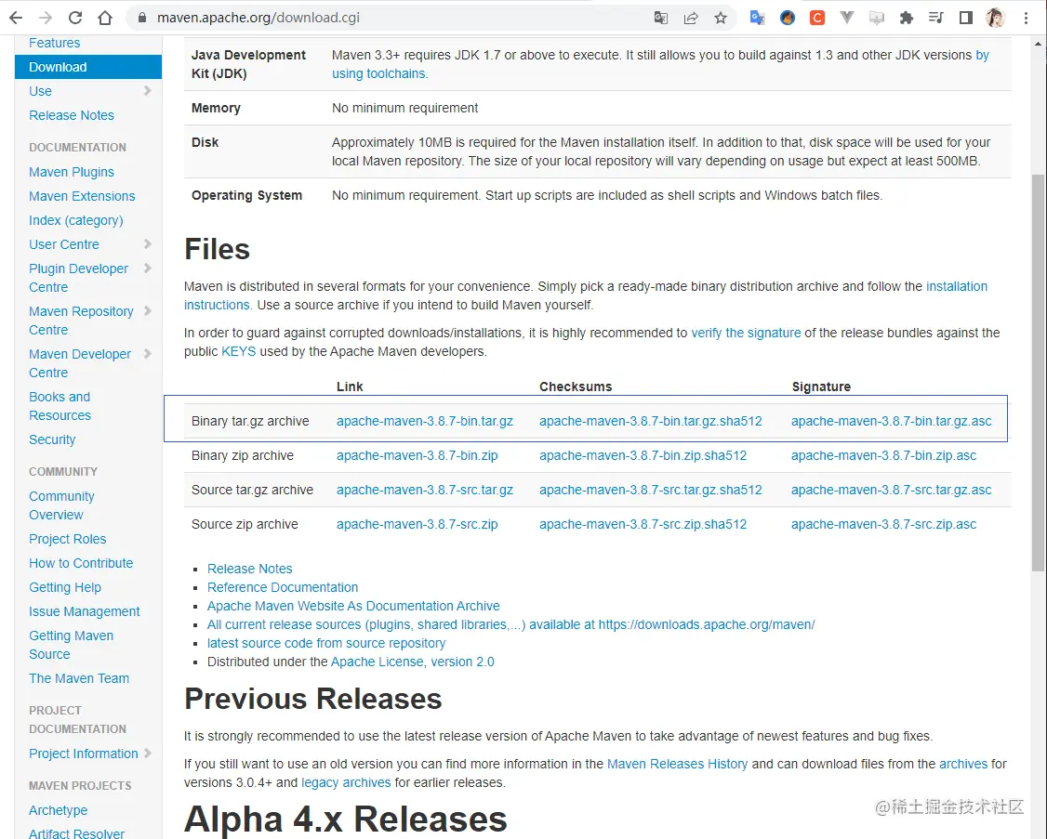
Task: Open Getting Maven Source link
Action: pos(71,645)
